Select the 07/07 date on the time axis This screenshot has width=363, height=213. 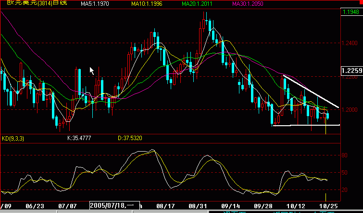67,206
